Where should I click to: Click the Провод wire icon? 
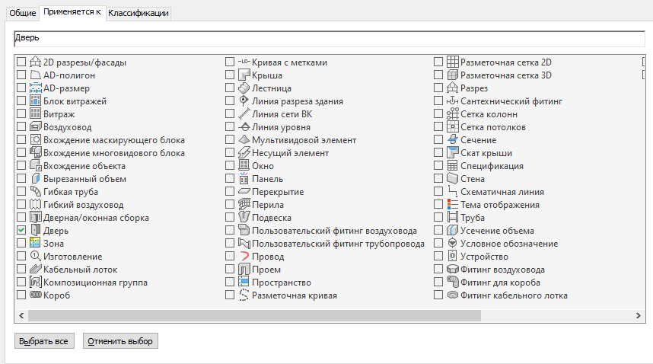click(244, 257)
